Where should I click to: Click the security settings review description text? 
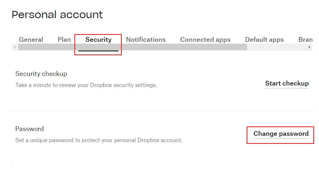pos(86,85)
